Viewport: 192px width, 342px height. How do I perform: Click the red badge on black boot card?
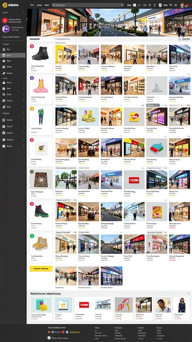(32, 46)
